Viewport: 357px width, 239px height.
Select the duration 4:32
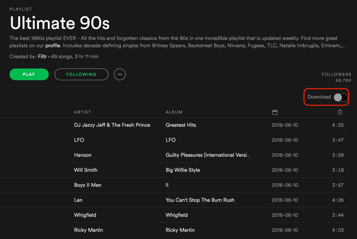[338, 125]
